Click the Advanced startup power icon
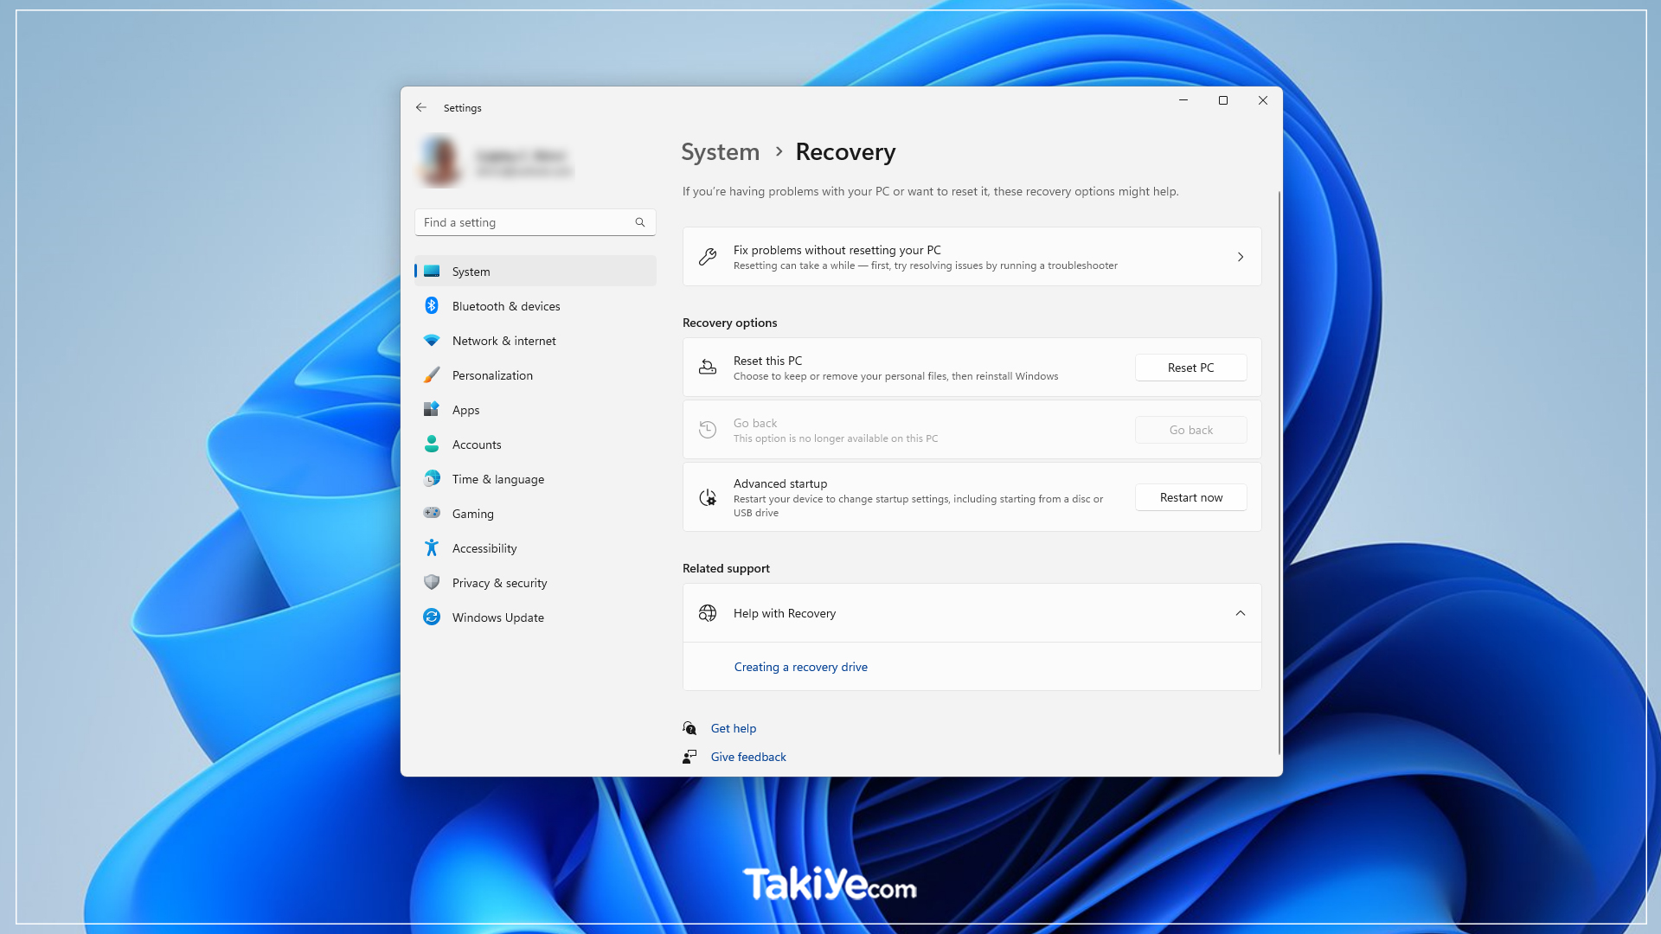The width and height of the screenshot is (1661, 934). [708, 497]
